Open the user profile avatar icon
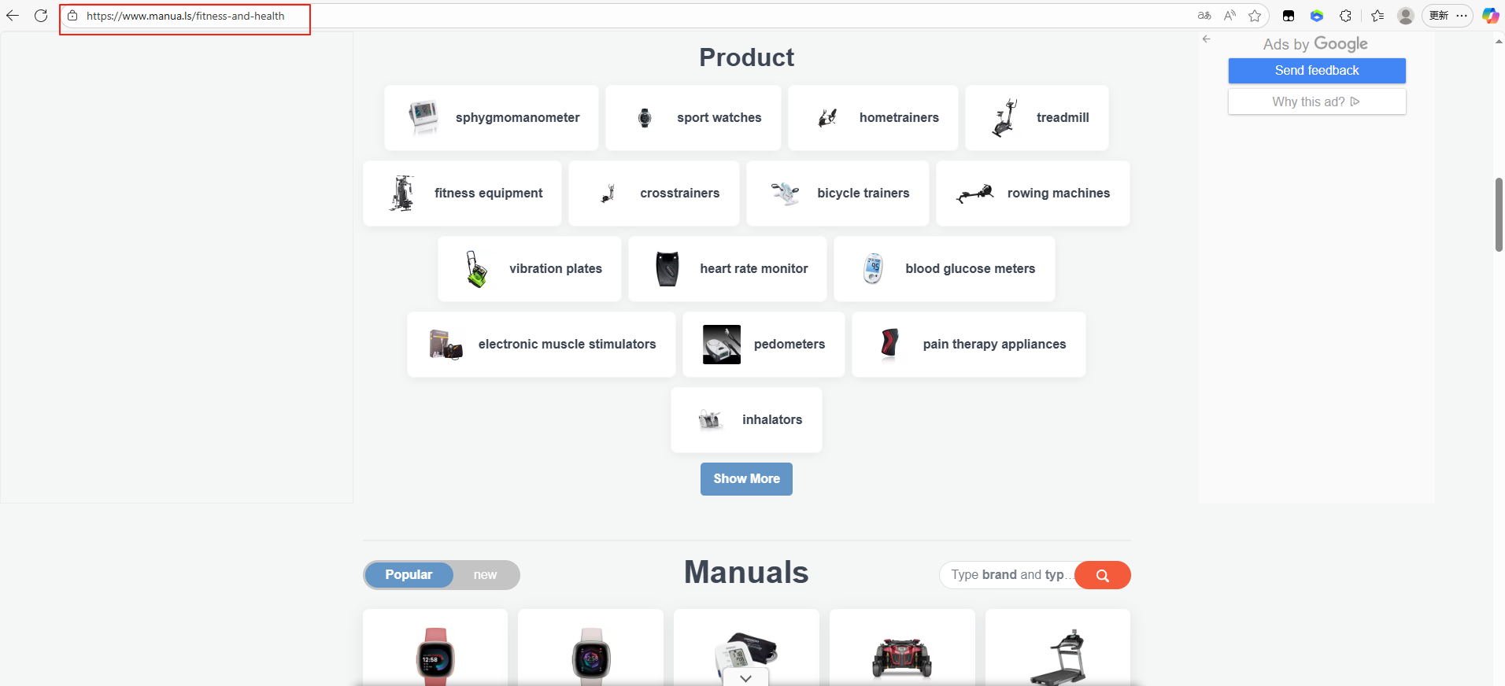Image resolution: width=1505 pixels, height=686 pixels. (1406, 16)
